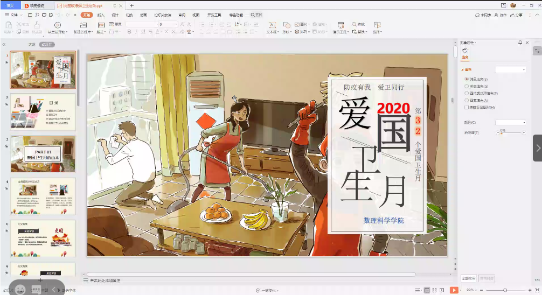Insert a text box with 文本框 icon
This screenshot has height=295, width=542.
(272, 25)
